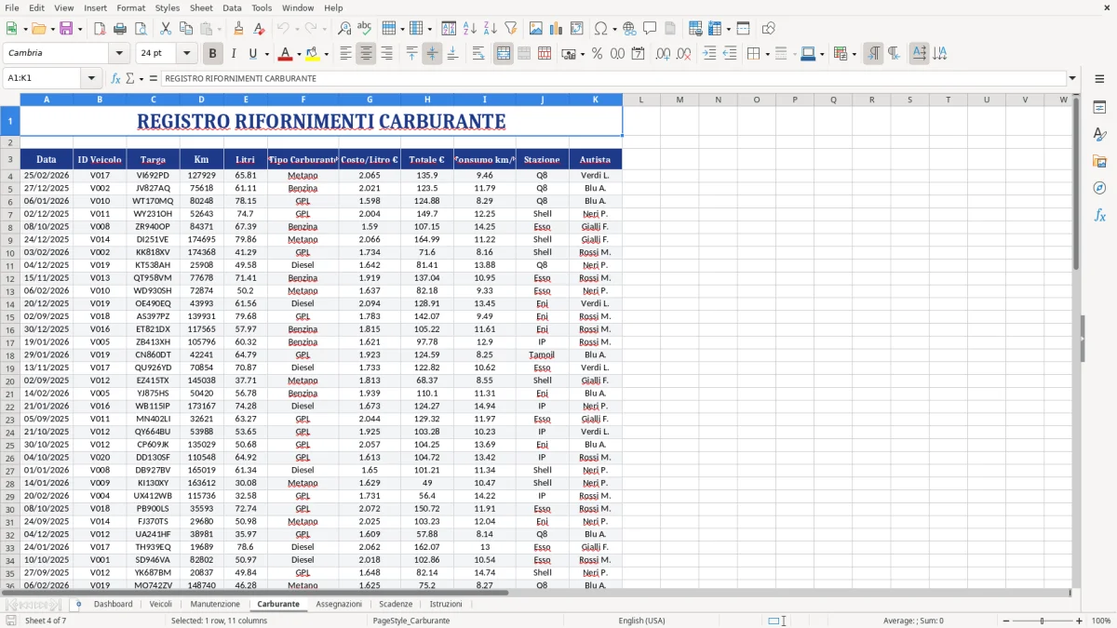The image size is (1117, 628).
Task: Open the Data menu
Action: click(231, 7)
